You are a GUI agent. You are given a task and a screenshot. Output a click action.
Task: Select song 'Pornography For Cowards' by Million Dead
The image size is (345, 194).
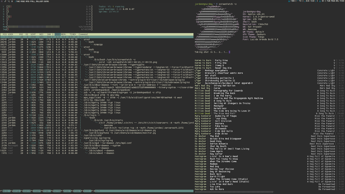point(269,91)
